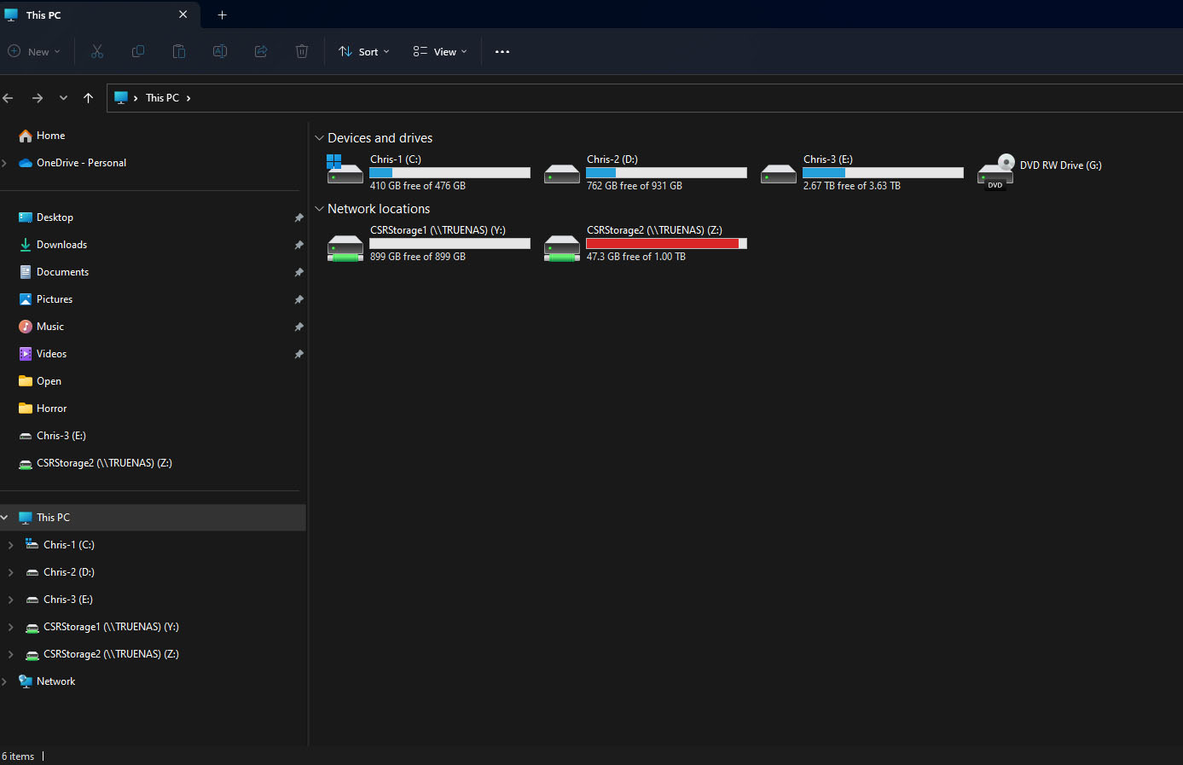Go forward with the right arrow

tap(38, 98)
